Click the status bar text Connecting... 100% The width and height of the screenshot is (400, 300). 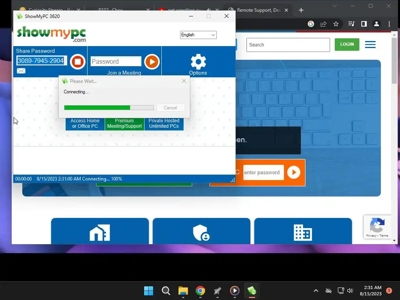click(102, 179)
